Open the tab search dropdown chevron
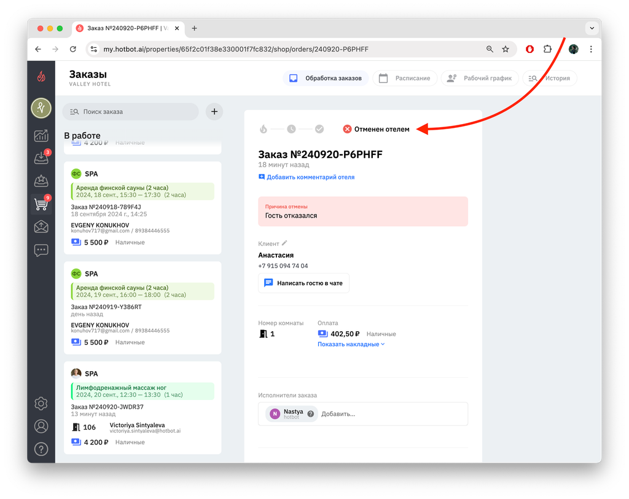Viewport: 629px width, 499px height. [x=592, y=28]
